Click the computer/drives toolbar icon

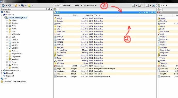pos(22,5)
